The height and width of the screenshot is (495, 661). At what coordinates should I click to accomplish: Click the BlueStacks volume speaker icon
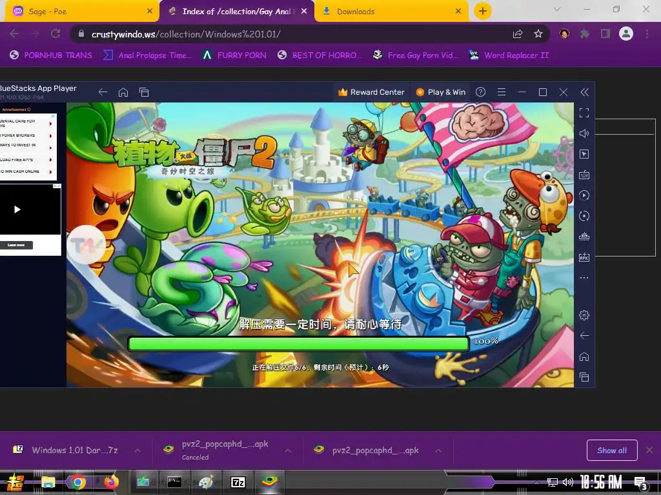(584, 133)
